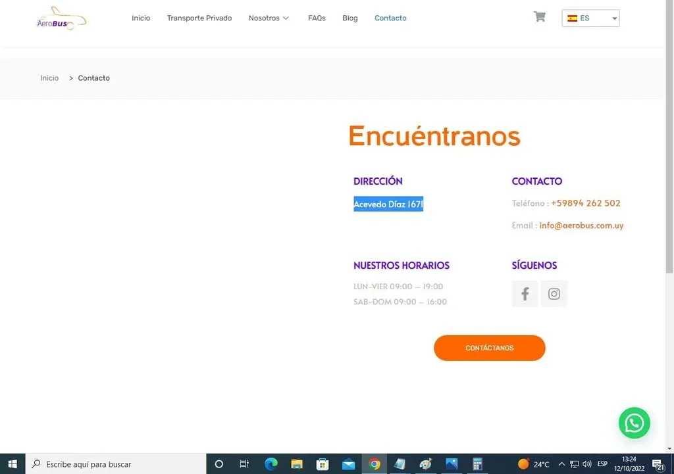Open the Instagram profile icon

click(554, 294)
